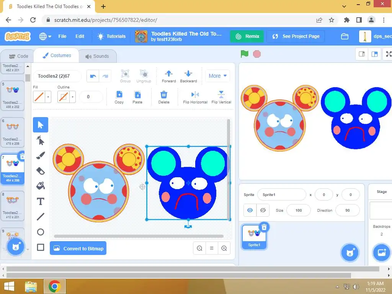
Task: Switch to the Code tab
Action: (x=18, y=56)
